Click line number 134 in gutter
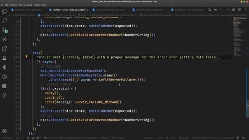 coord(16,57)
